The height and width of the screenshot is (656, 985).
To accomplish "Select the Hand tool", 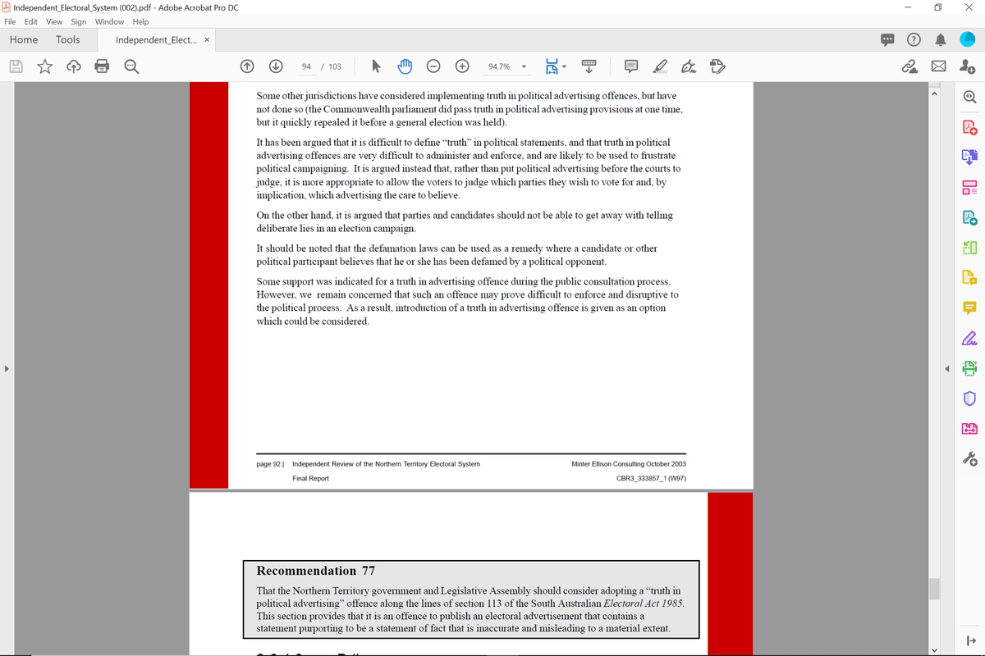I will [404, 66].
